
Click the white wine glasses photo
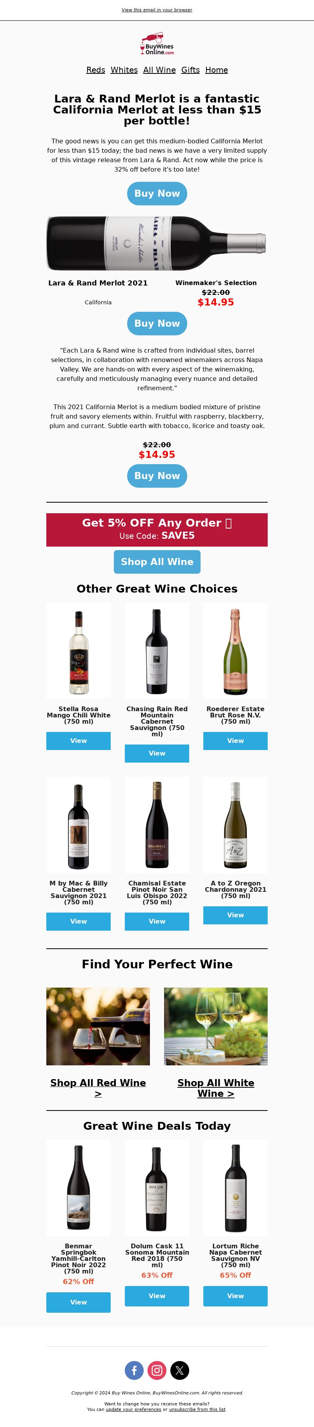pyautogui.click(x=215, y=1026)
